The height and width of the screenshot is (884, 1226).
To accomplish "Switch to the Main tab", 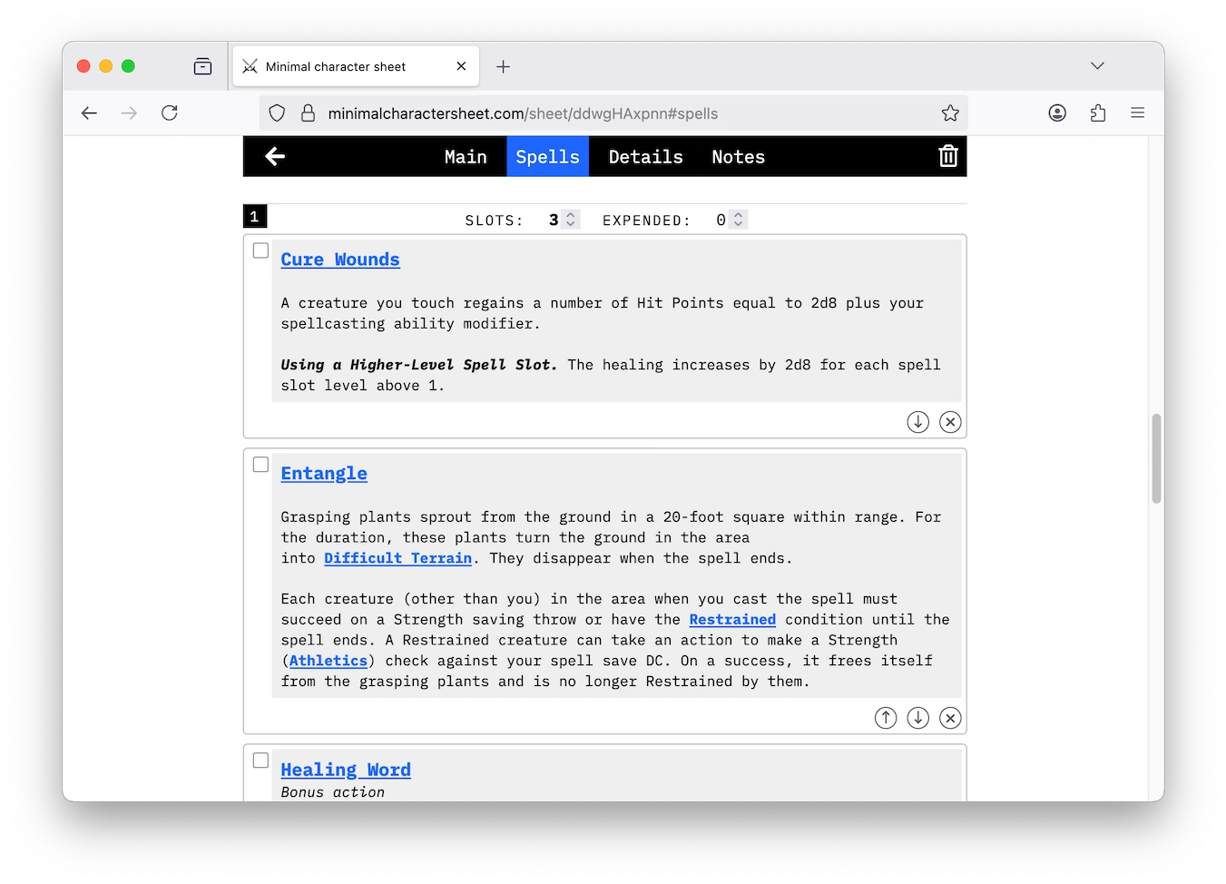I will (x=466, y=157).
